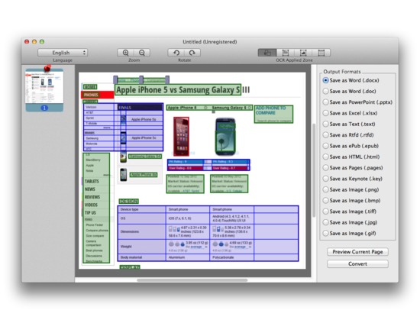
Task: Click 'TABLETS' in the left green zone
Action: (92, 182)
